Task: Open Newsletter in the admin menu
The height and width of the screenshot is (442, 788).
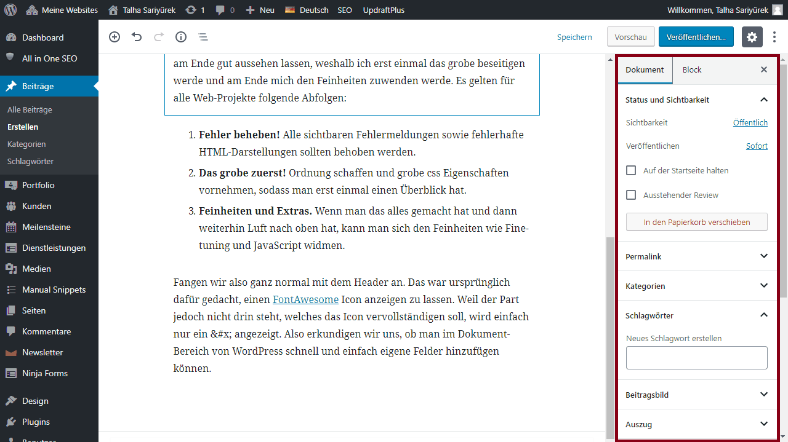Action: (49, 352)
